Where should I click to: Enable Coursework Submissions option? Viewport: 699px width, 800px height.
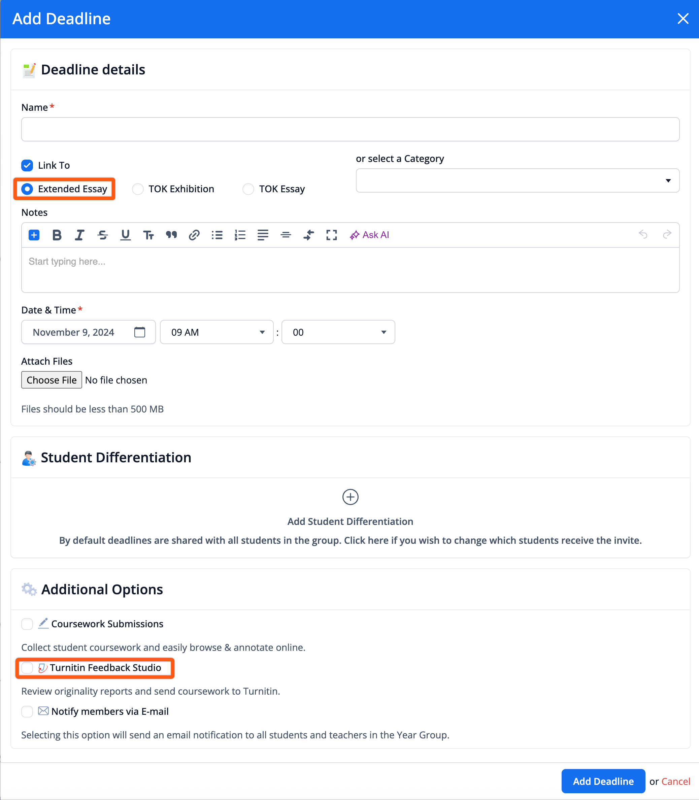point(27,624)
